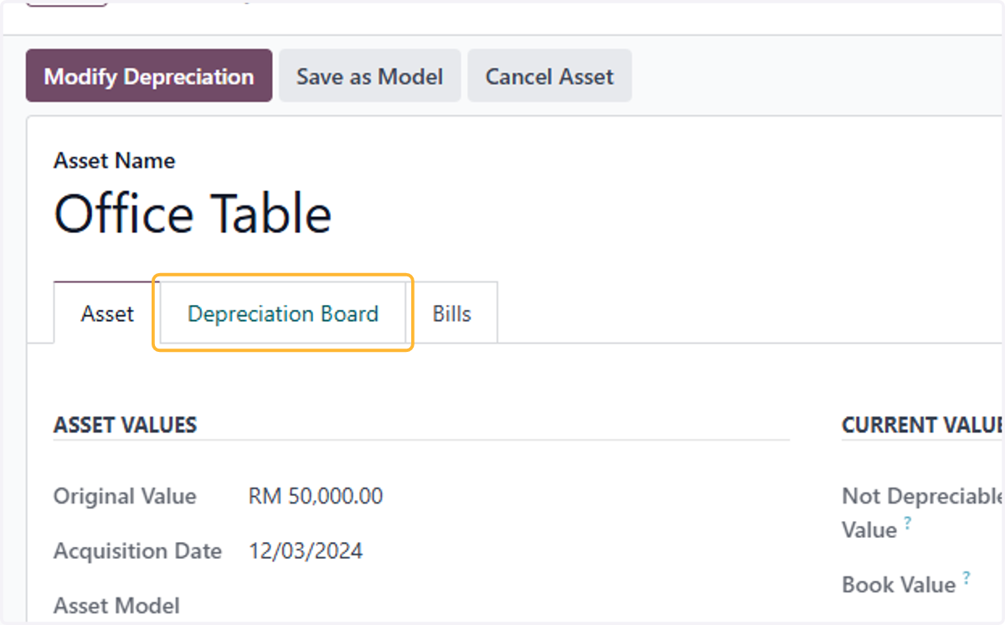The image size is (1005, 625).
Task: Click the Asset Model label
Action: [116, 605]
